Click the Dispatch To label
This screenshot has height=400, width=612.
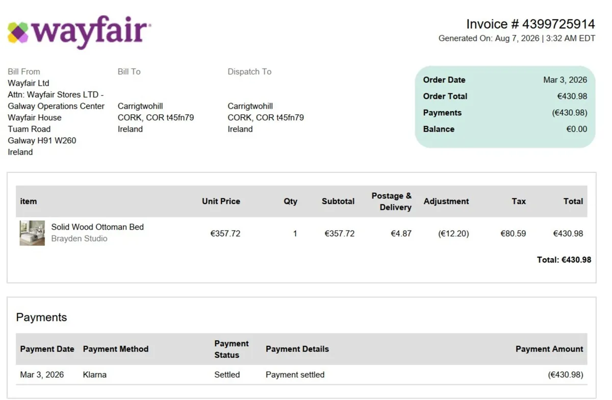[x=249, y=71]
